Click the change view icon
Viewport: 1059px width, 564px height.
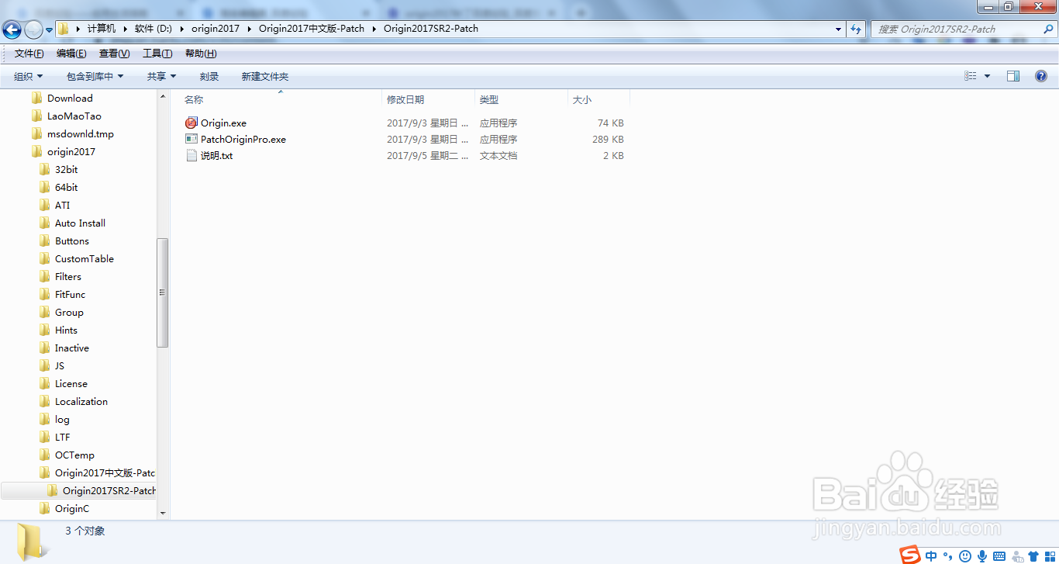coord(971,76)
